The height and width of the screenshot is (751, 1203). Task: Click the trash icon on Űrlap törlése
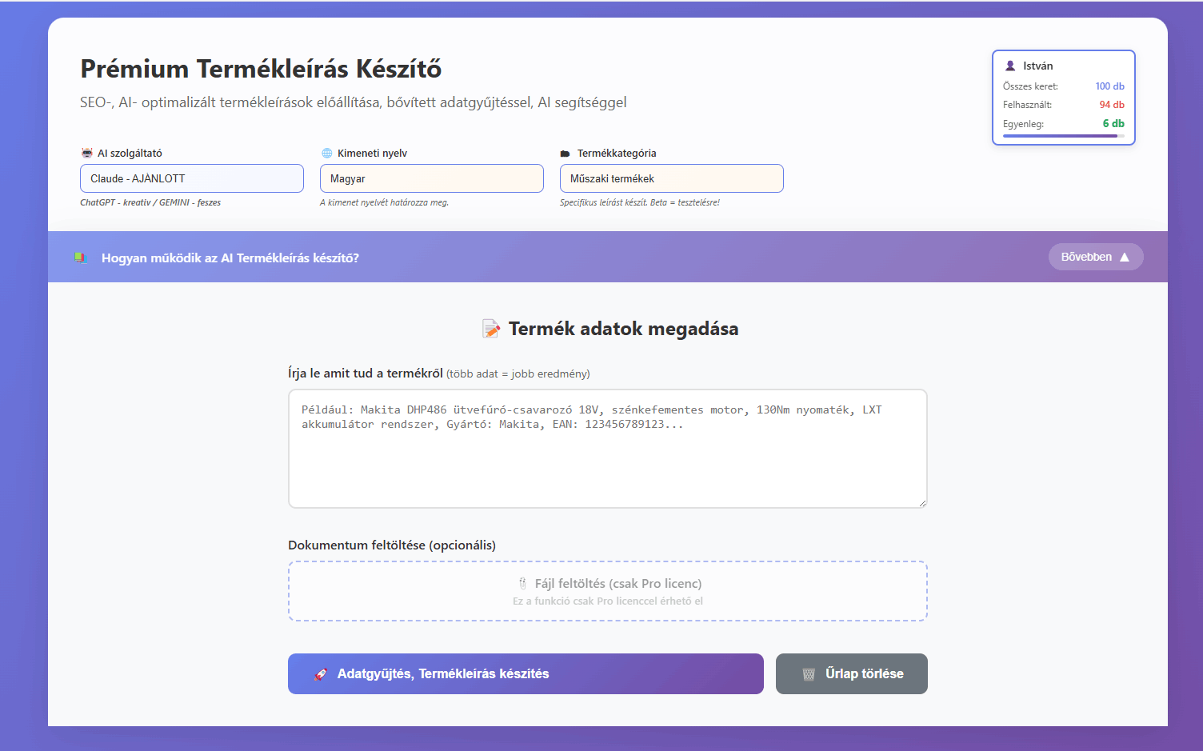click(x=809, y=674)
